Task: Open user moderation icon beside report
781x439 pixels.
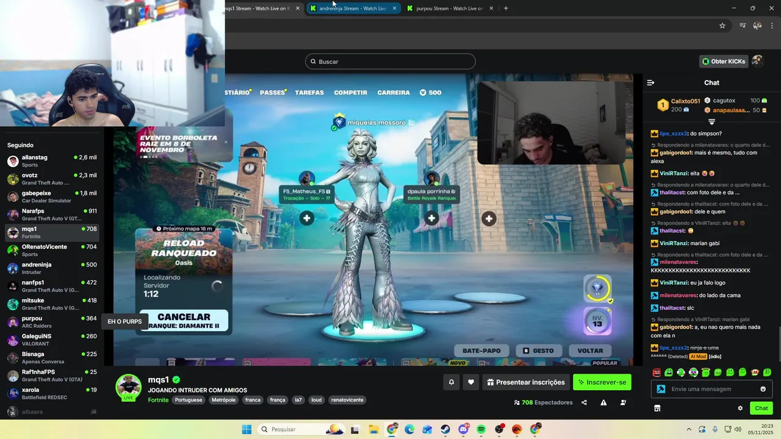Action: tap(623, 402)
